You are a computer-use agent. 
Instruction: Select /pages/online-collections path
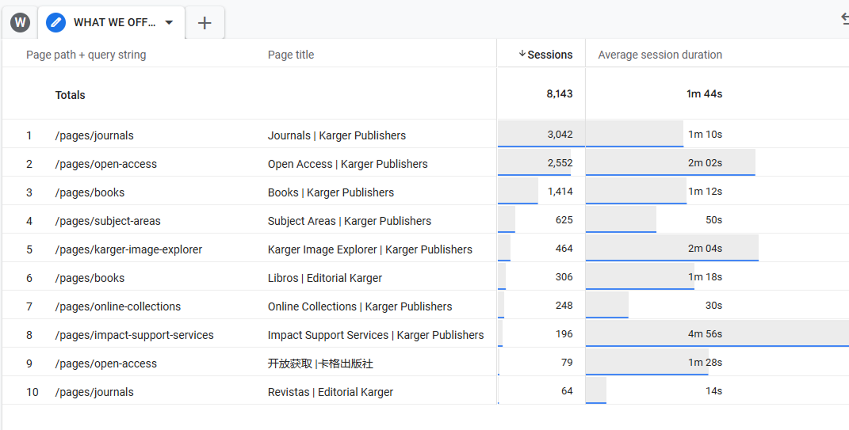point(117,306)
